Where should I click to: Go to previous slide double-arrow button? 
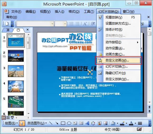coord(149,107)
